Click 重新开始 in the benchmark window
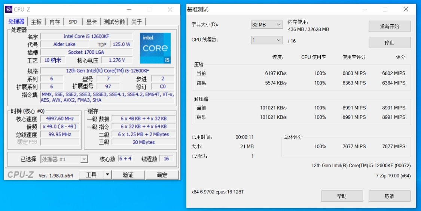 (x=389, y=27)
